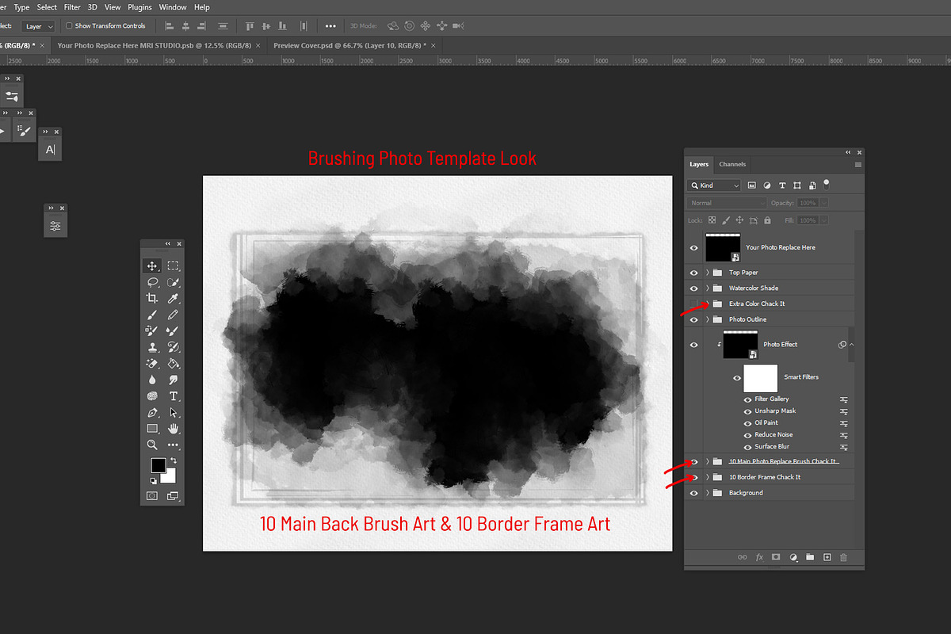This screenshot has height=634, width=951.
Task: Select the Eyedropper tool
Action: [173, 299]
